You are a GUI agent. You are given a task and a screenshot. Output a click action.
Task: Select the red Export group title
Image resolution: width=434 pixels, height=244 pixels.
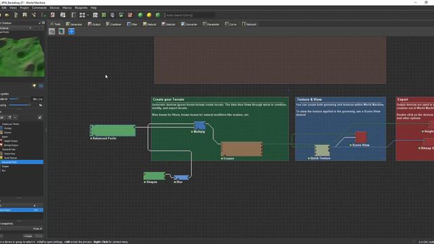coord(403,100)
